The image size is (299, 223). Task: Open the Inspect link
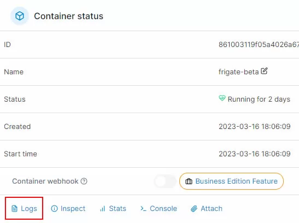pyautogui.click(x=68, y=208)
